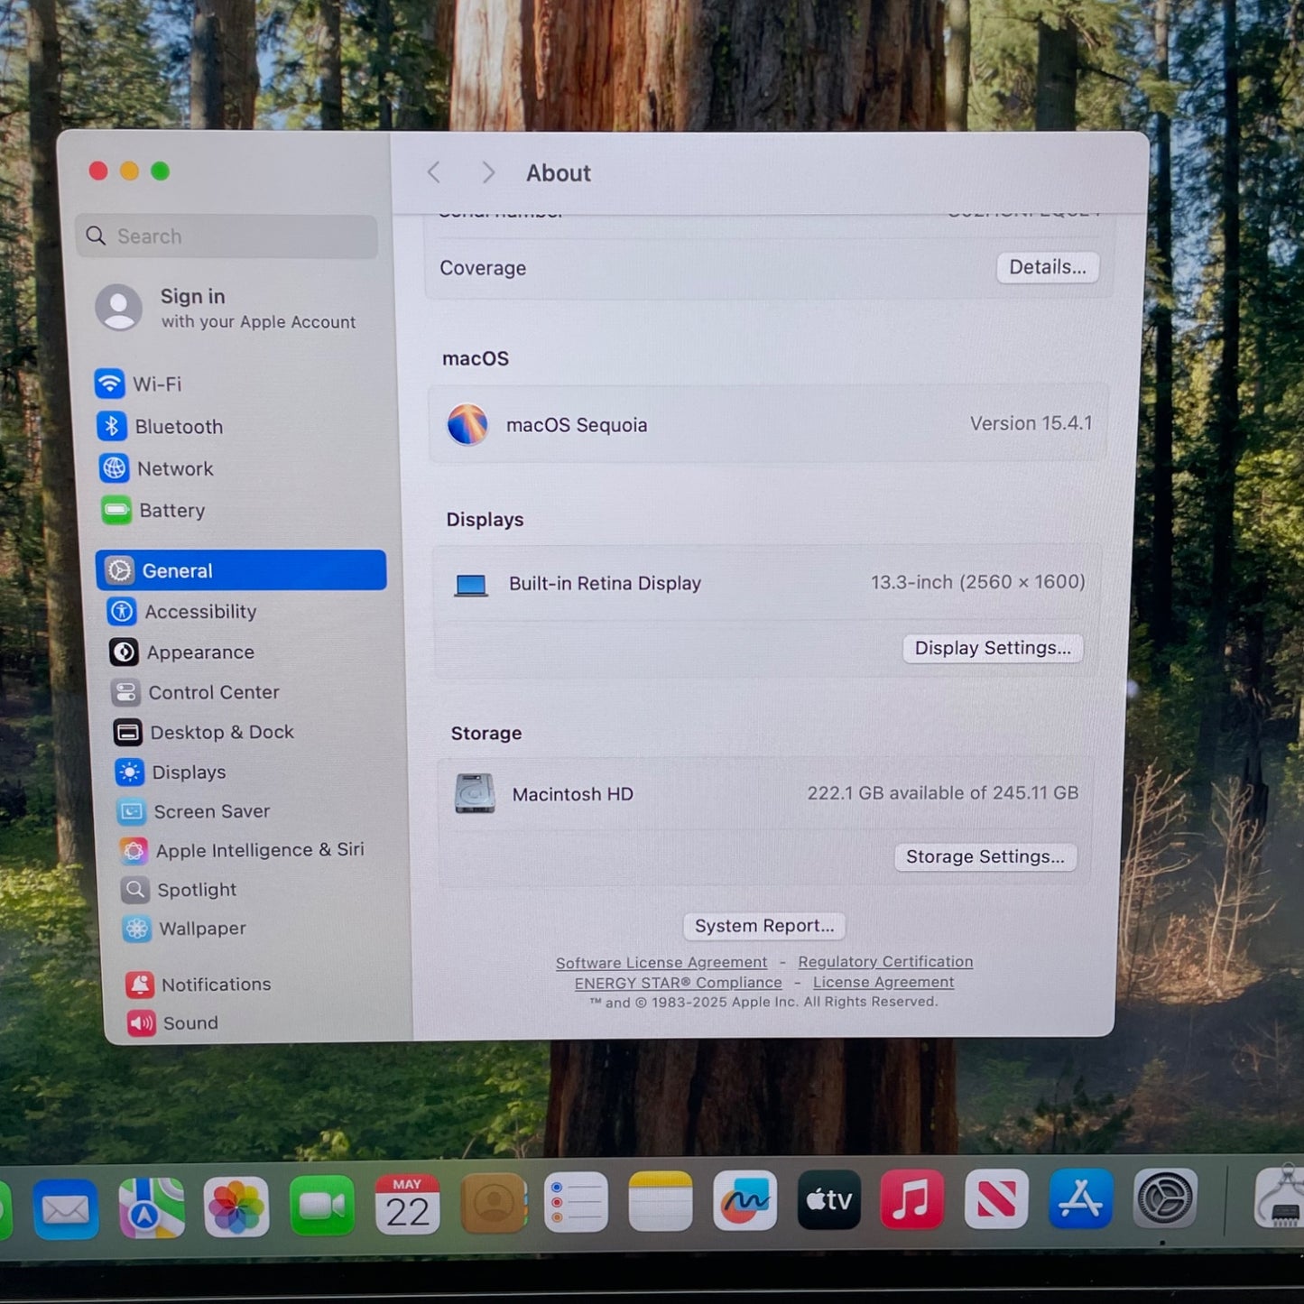The width and height of the screenshot is (1304, 1304).
Task: Open the News app in the Dock
Action: [996, 1199]
